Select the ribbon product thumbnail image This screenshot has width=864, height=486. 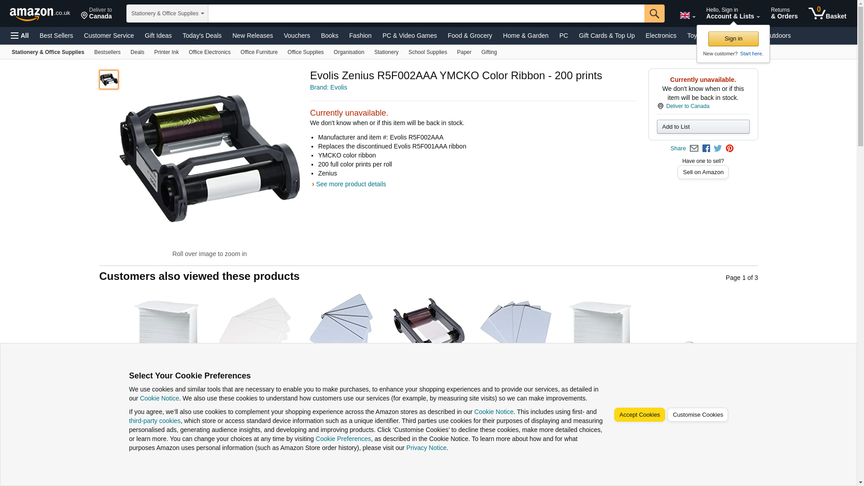(x=109, y=80)
